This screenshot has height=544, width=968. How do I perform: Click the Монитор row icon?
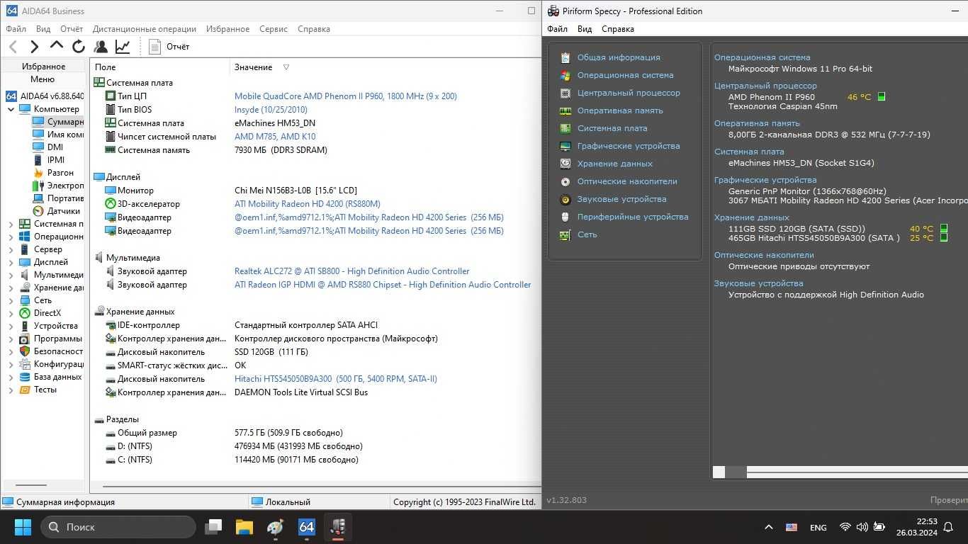(111, 191)
